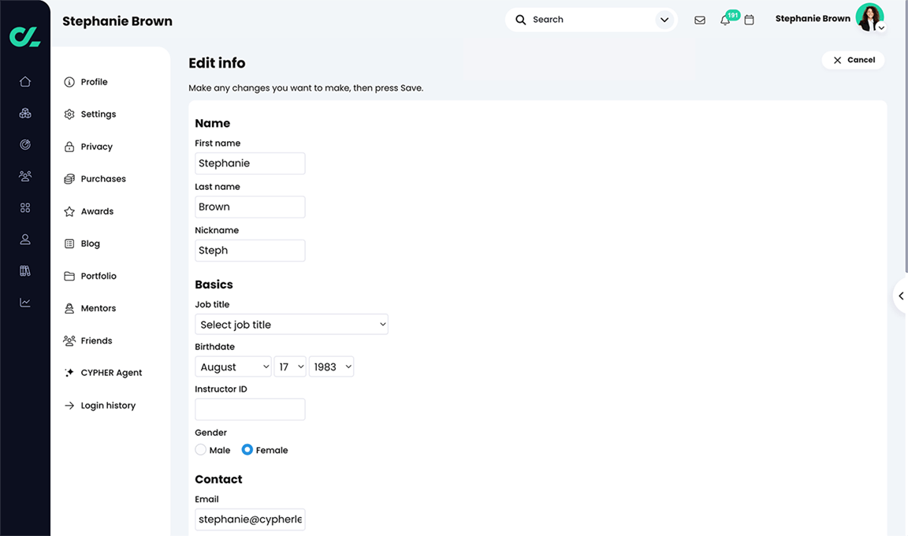Select the Female gender radio button
The image size is (908, 536).
(247, 450)
